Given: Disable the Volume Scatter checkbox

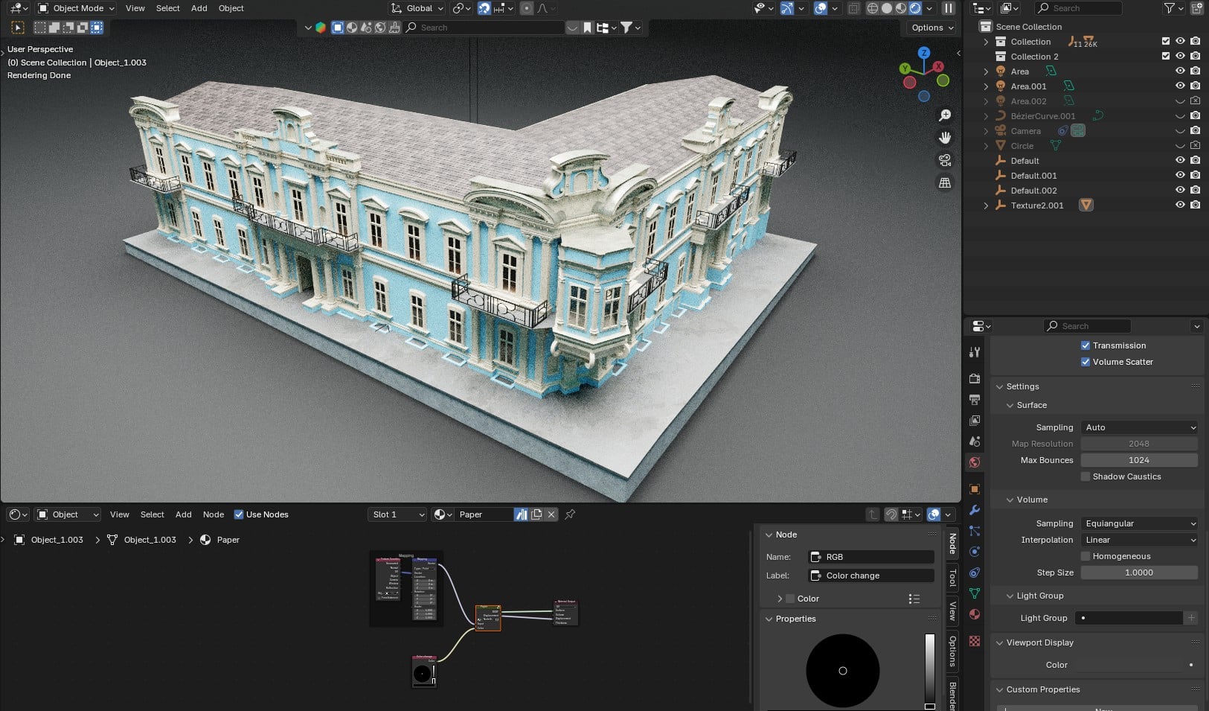Looking at the screenshot, I should pos(1085,362).
